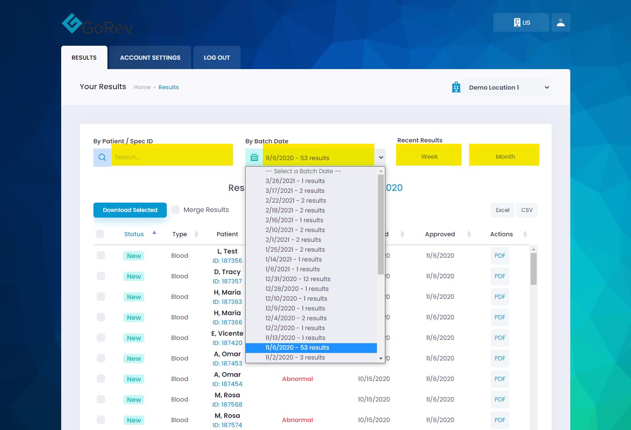Choose 12/31/2020 - 12 results option
The height and width of the screenshot is (430, 631).
click(298, 279)
